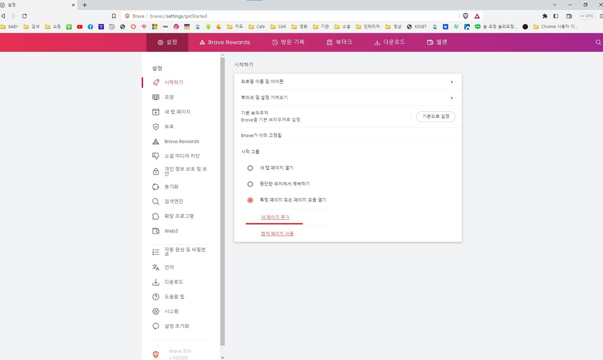Expand 북마크 및 설정 가져오기 row arrow
Viewport: 603px width, 360px height.
[x=452, y=98]
